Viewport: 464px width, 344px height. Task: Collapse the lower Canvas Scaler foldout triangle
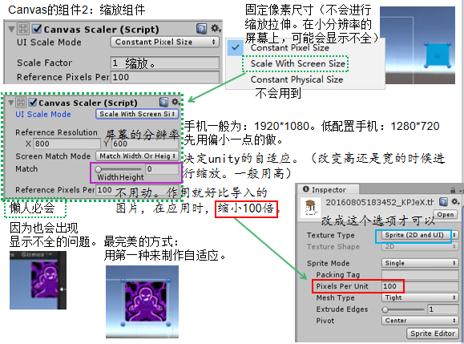tap(11, 103)
